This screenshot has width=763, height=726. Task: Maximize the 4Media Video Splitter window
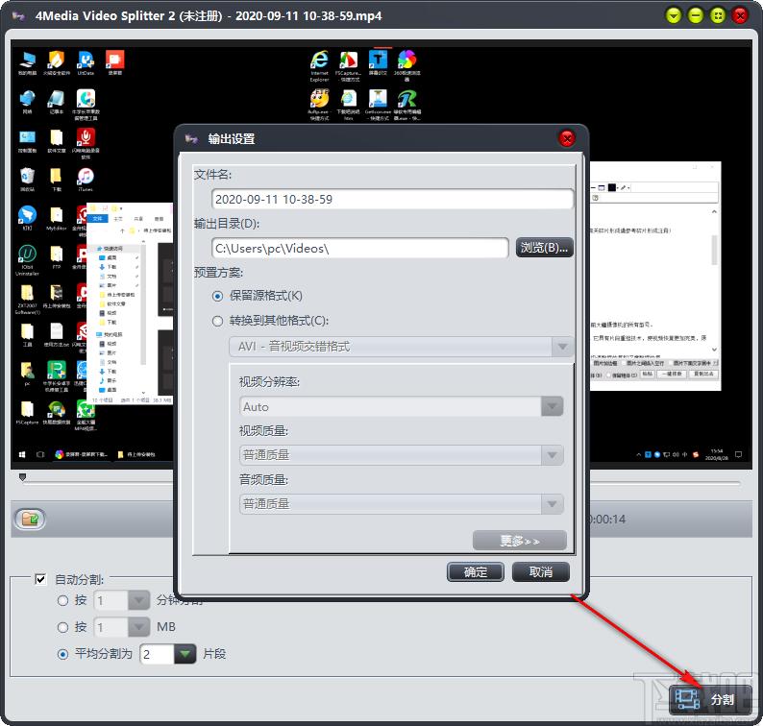[x=718, y=16]
